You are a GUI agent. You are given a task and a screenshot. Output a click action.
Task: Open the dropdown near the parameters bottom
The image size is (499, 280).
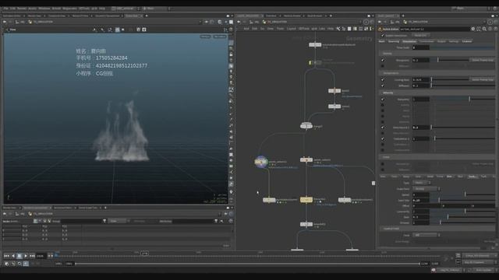(x=426, y=235)
